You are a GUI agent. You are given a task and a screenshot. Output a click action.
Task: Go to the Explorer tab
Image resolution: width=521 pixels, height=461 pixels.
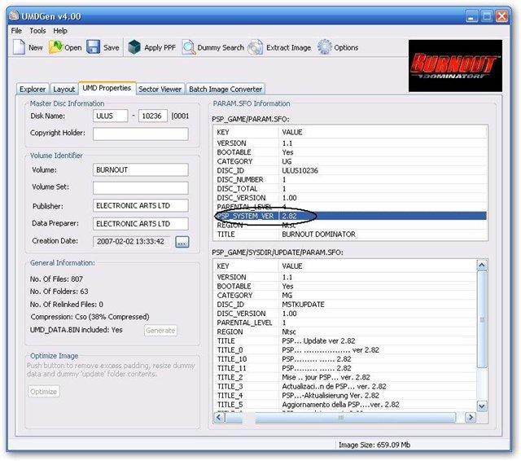(x=33, y=89)
